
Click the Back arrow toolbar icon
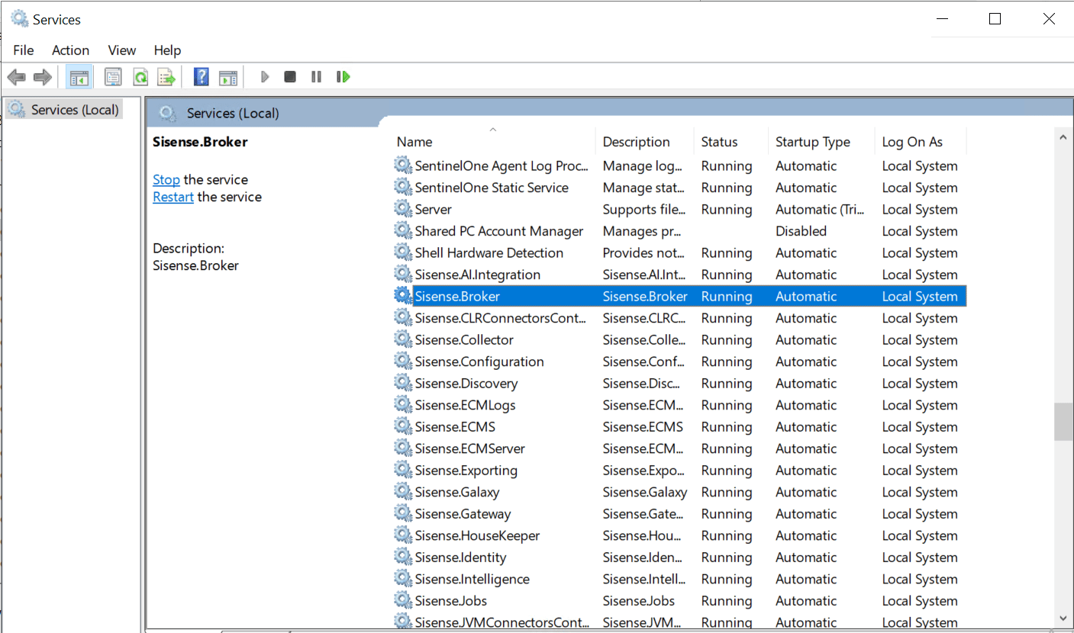point(16,77)
